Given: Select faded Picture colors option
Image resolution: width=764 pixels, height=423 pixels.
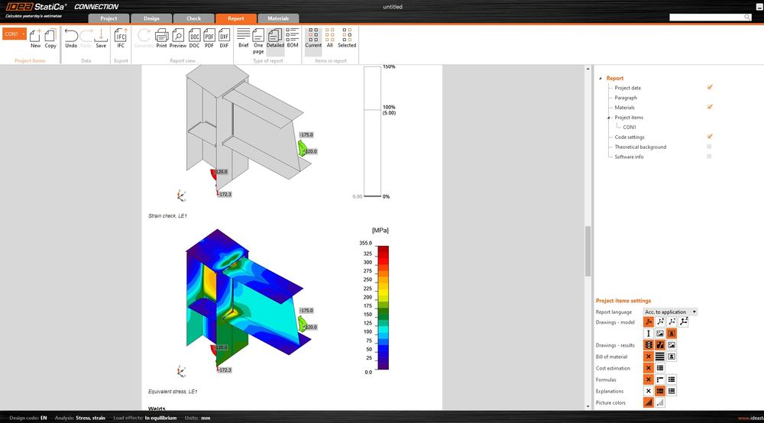Looking at the screenshot, I should [x=660, y=402].
